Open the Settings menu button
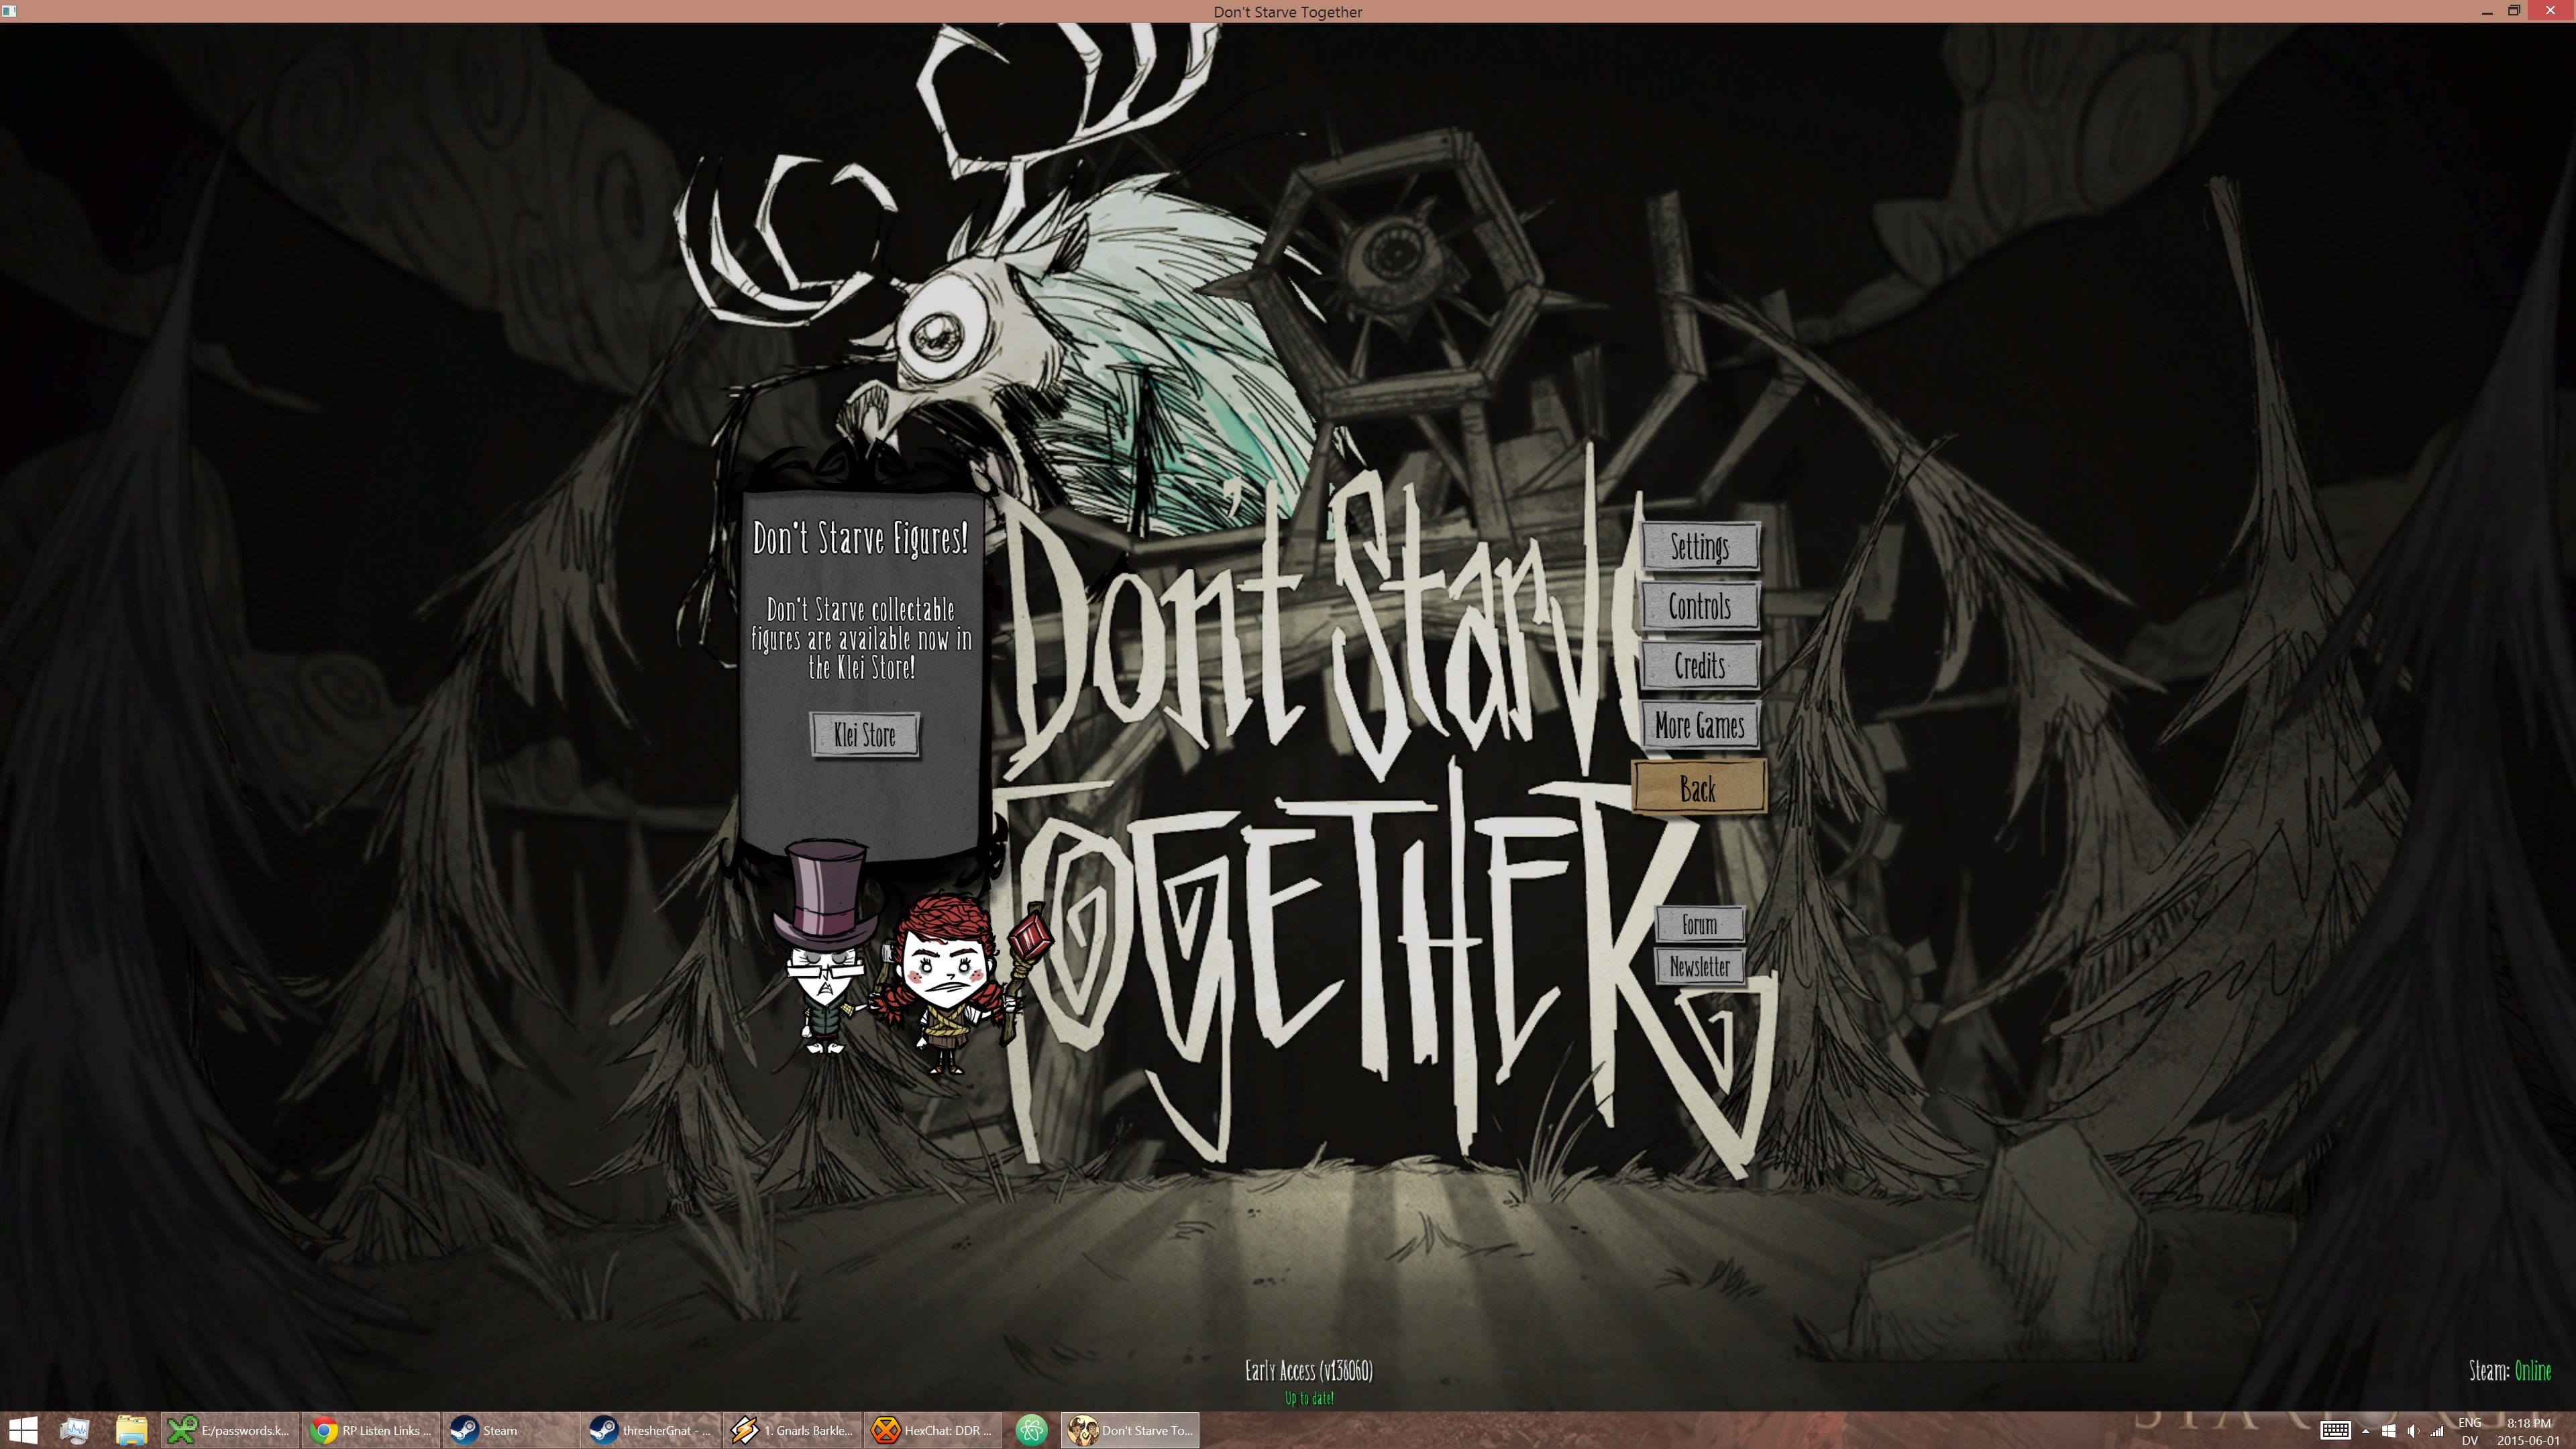 pos(1699,547)
